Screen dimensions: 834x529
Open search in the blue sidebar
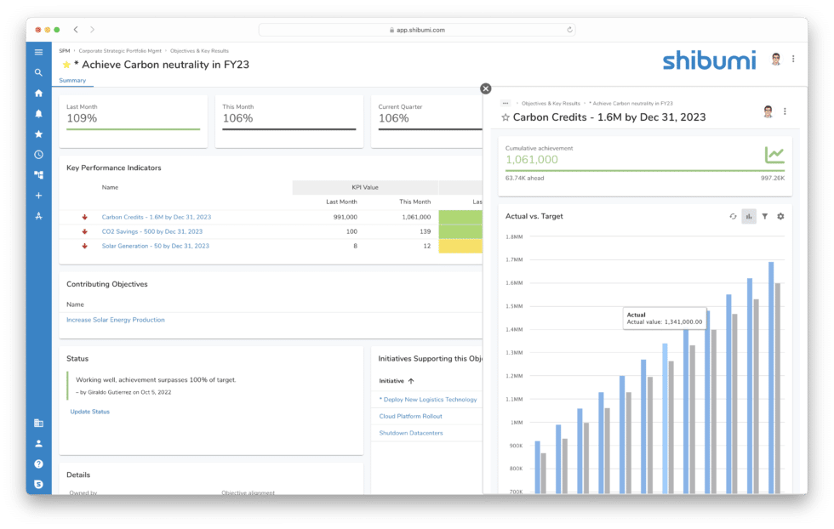pyautogui.click(x=37, y=72)
